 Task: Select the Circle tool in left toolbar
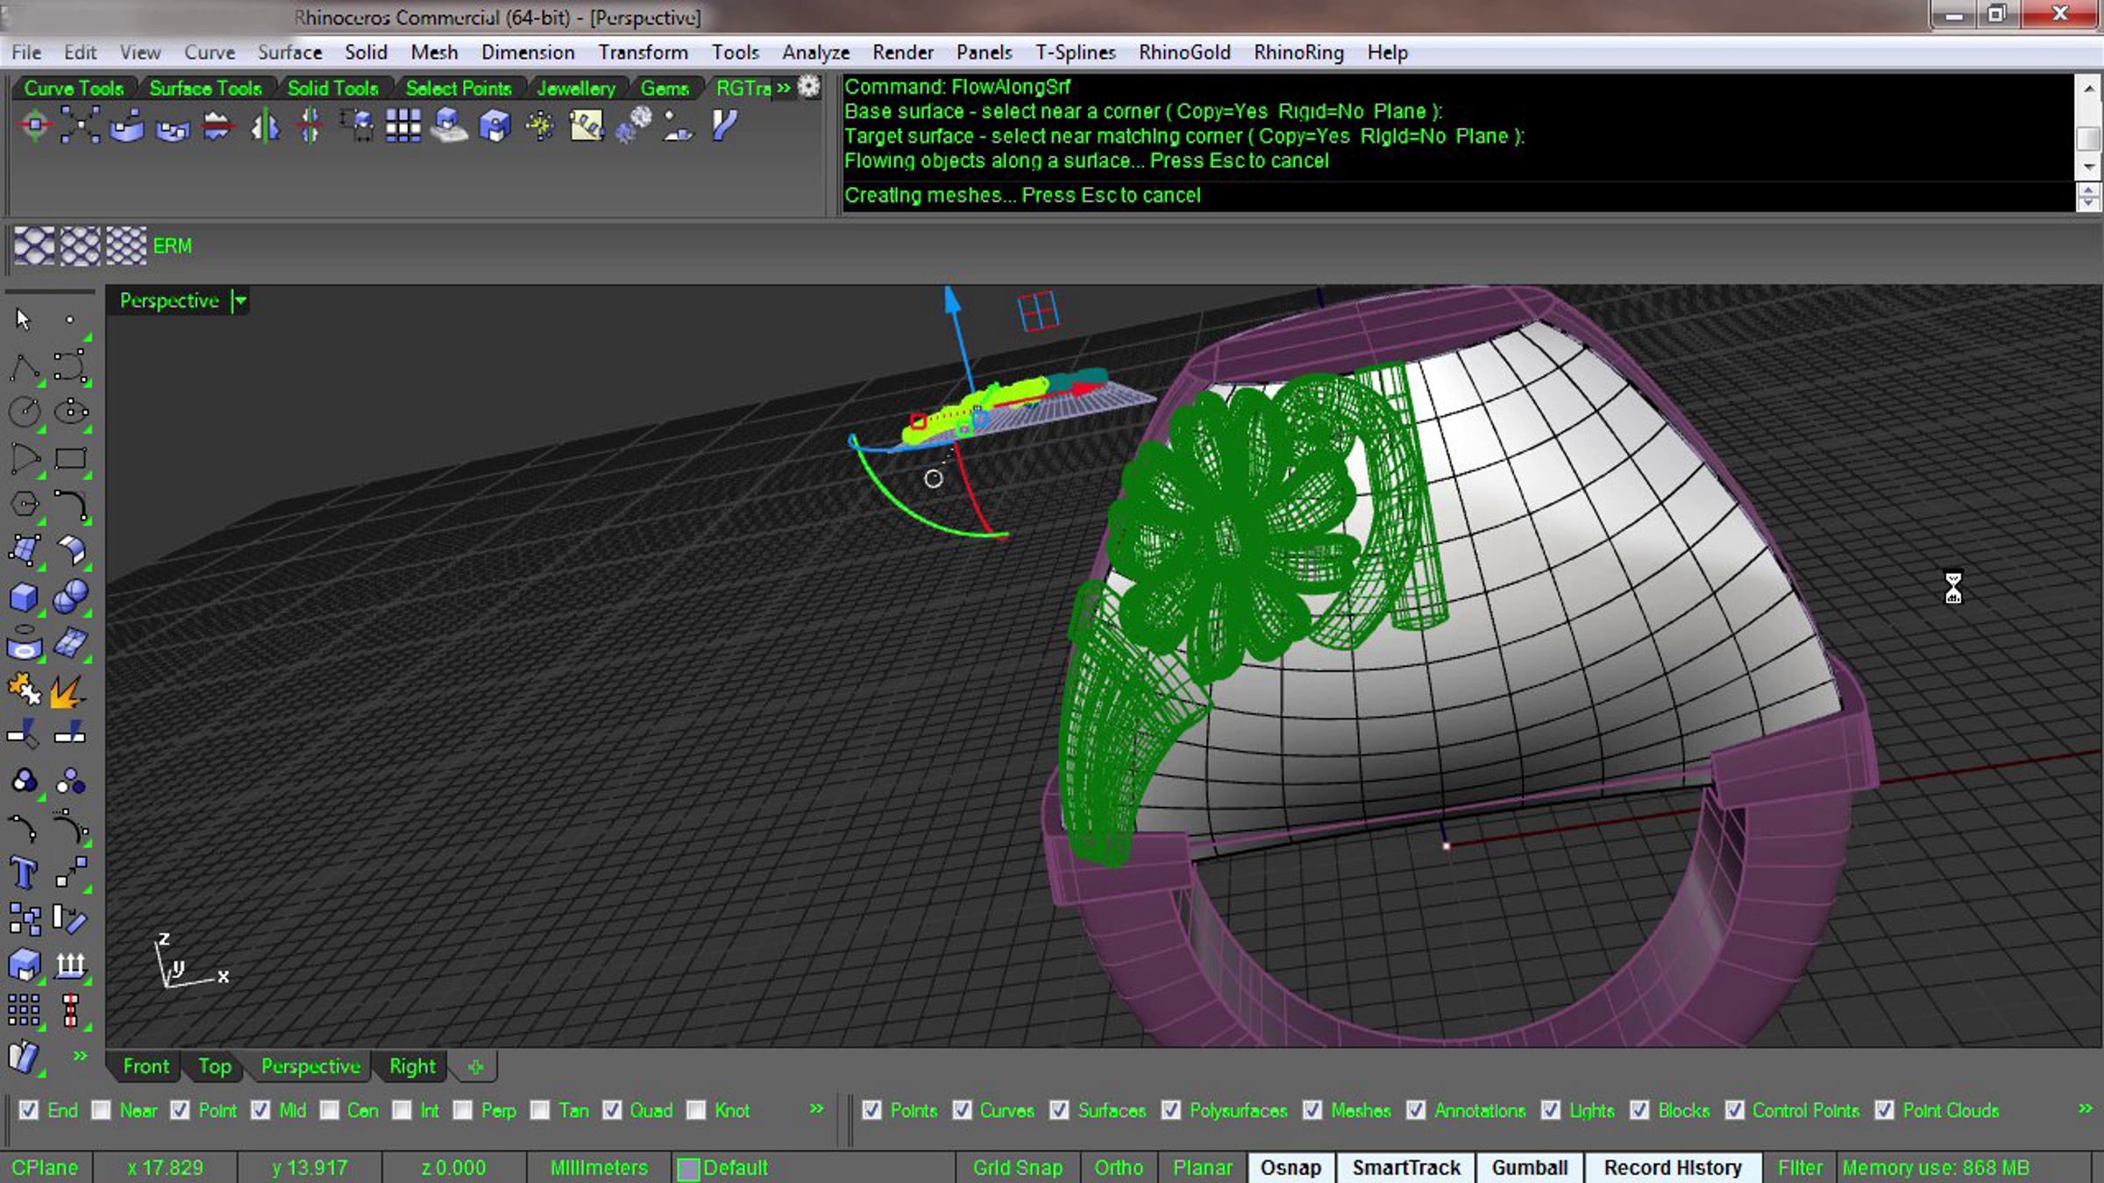click(25, 412)
